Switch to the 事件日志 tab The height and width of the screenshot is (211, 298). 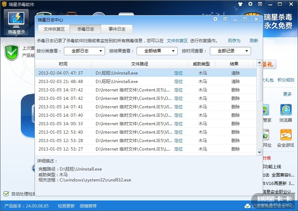117,29
